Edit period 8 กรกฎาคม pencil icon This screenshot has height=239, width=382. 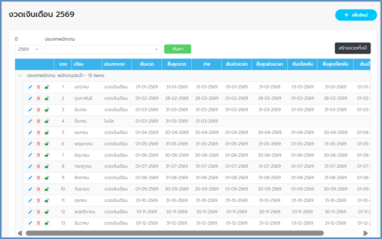point(30,166)
